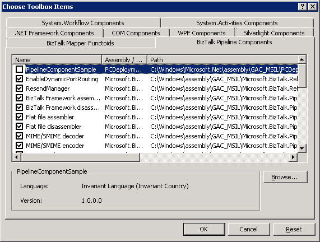Click the Reset button
The width and height of the screenshot is (320, 242).
pyautogui.click(x=294, y=229)
